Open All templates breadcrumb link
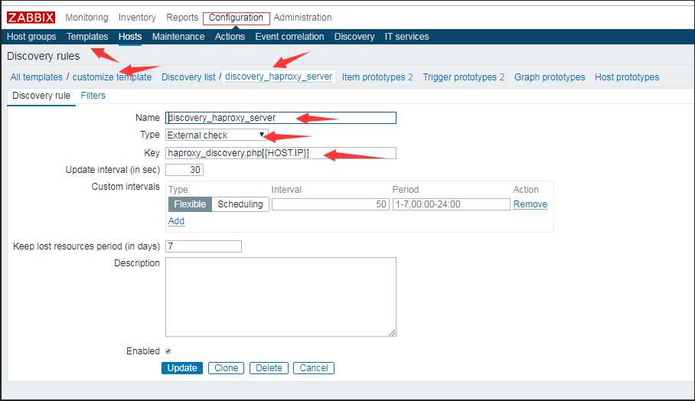The width and height of the screenshot is (695, 401). [x=36, y=77]
